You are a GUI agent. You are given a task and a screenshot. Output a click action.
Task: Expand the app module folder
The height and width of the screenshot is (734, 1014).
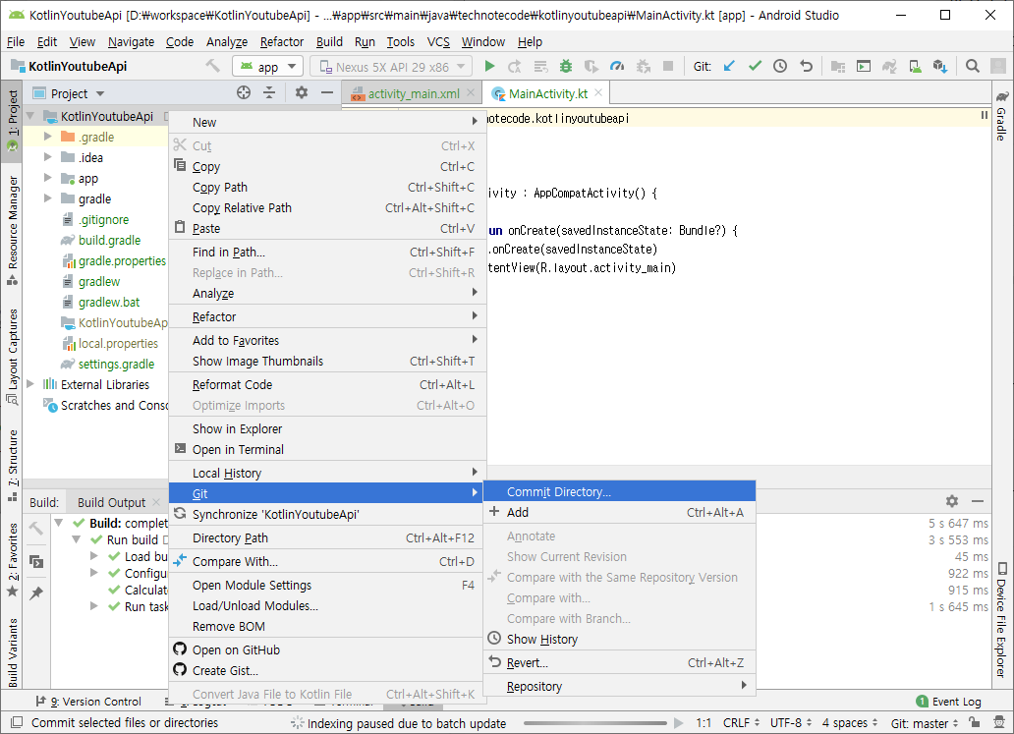click(47, 178)
